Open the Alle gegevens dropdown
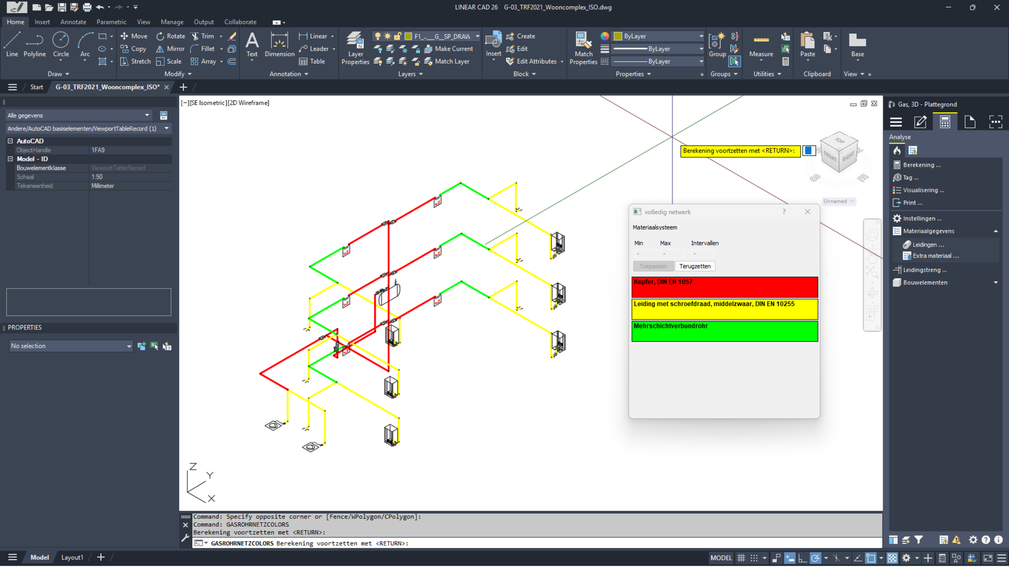Screen dimensions: 1009x567 pos(78,115)
